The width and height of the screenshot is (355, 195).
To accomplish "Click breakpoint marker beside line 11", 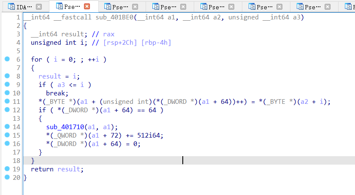I will coord(7,101).
